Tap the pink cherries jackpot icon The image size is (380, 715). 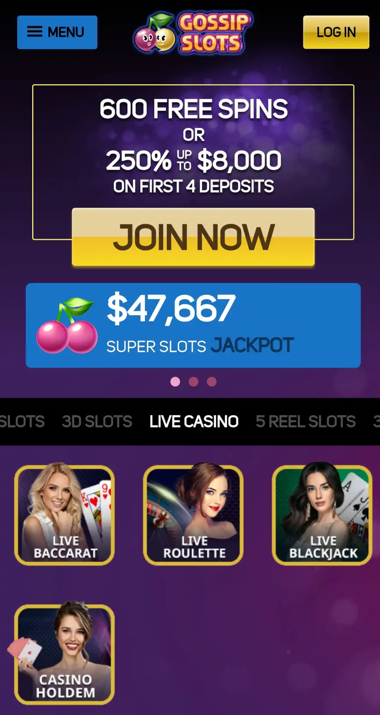(67, 325)
